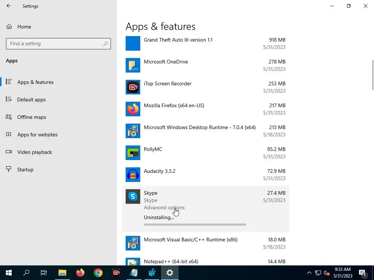Select PollyMC entry
The image size is (374, 280).
tap(206, 153)
